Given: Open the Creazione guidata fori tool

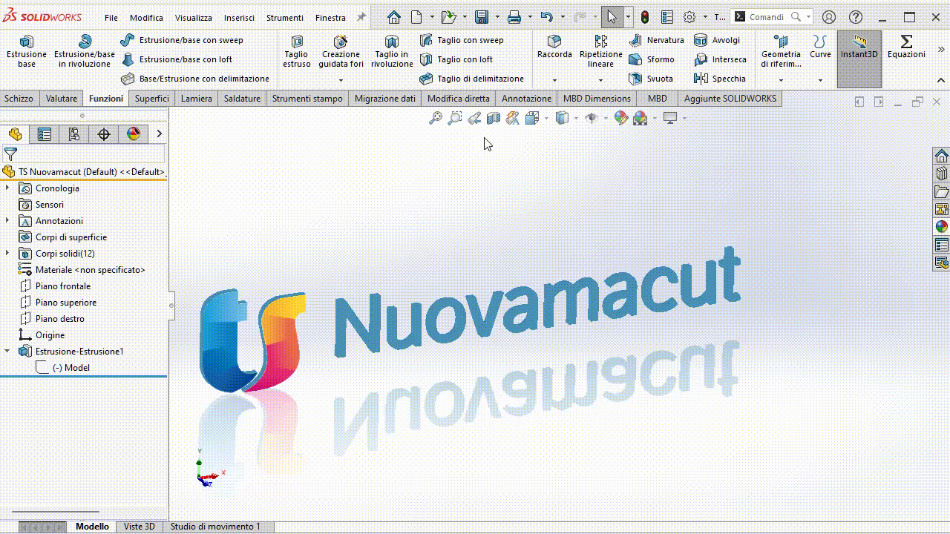Looking at the screenshot, I should click(341, 42).
